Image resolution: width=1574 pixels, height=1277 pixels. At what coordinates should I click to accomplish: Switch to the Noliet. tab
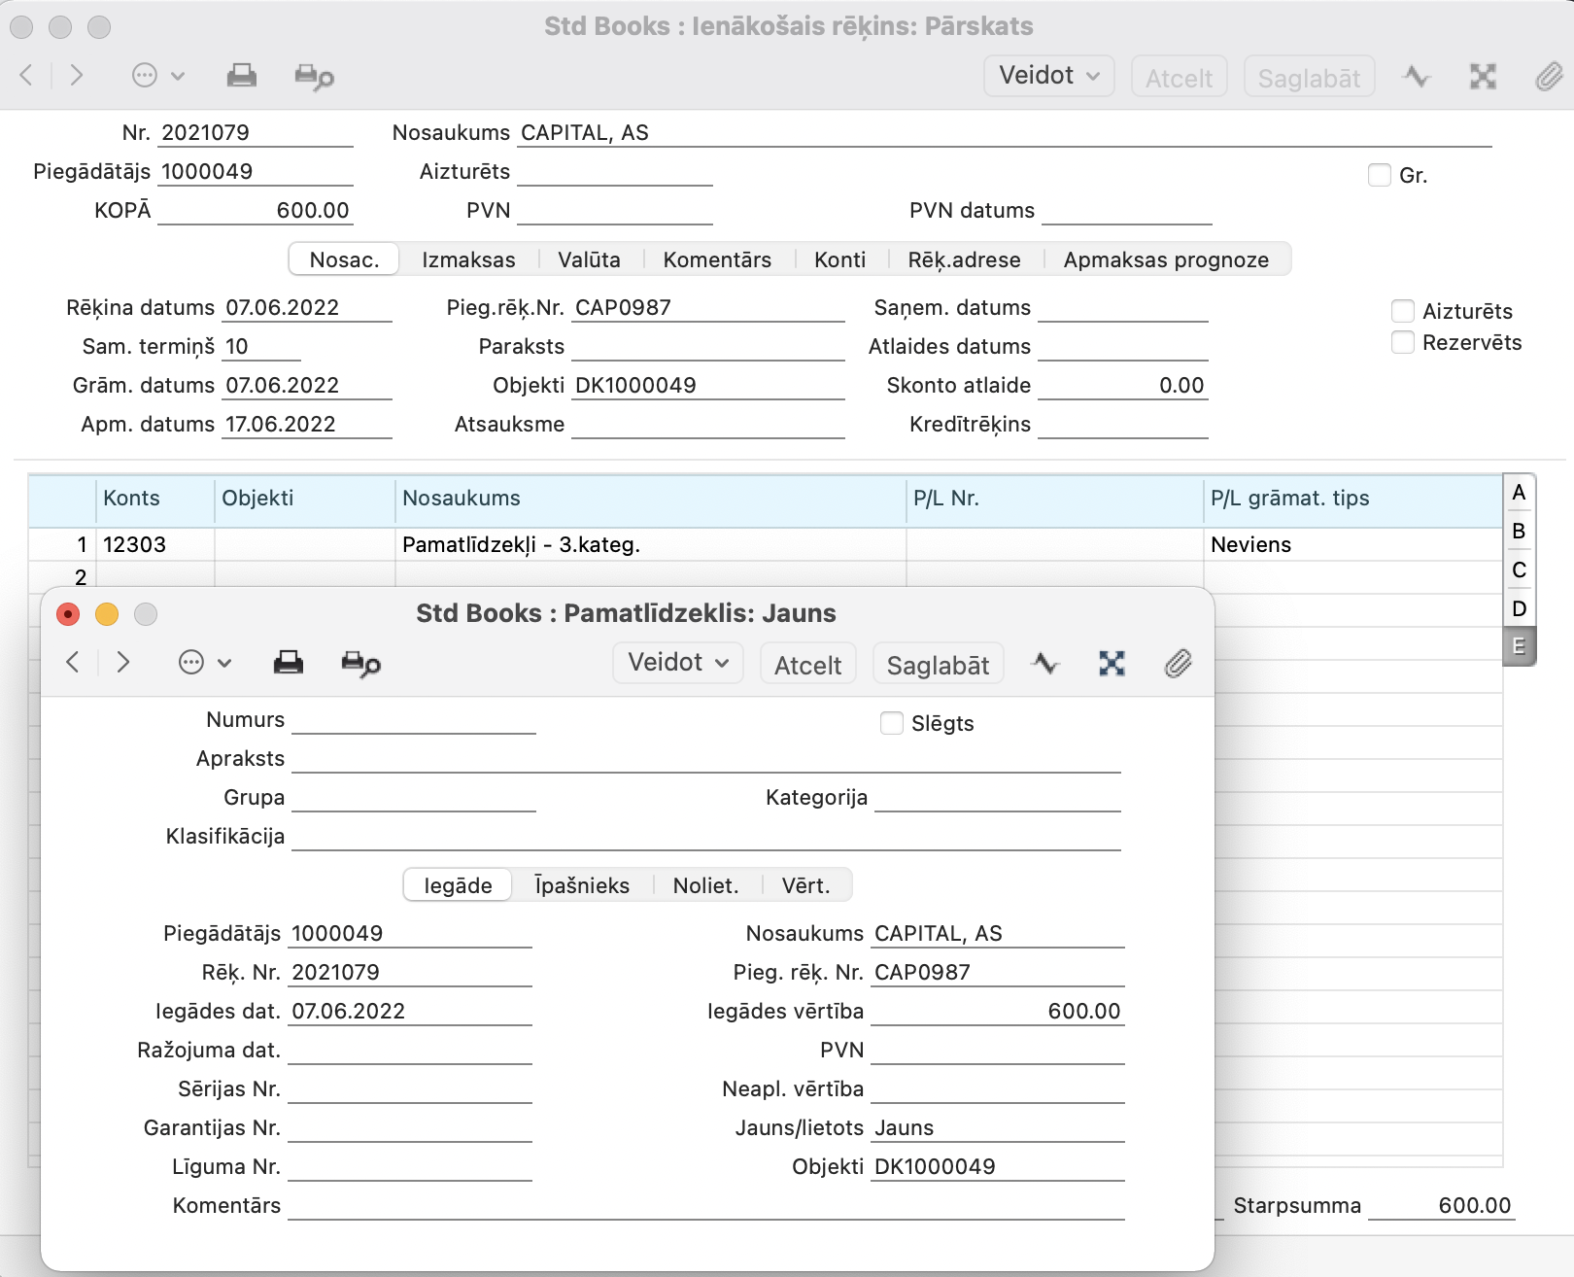tap(705, 885)
